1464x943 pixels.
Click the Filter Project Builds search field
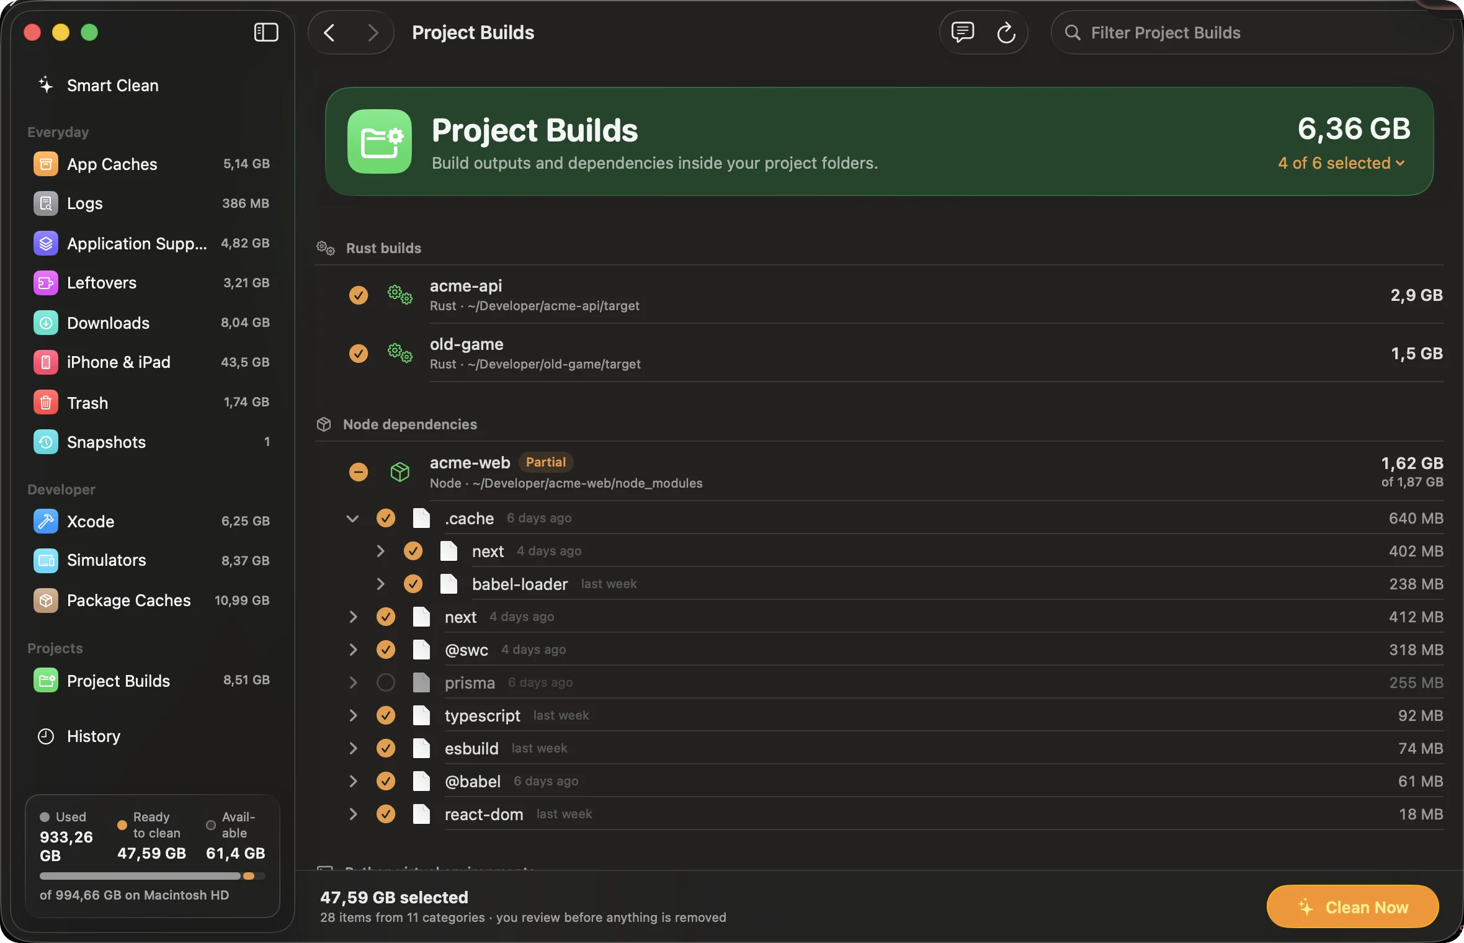1252,32
